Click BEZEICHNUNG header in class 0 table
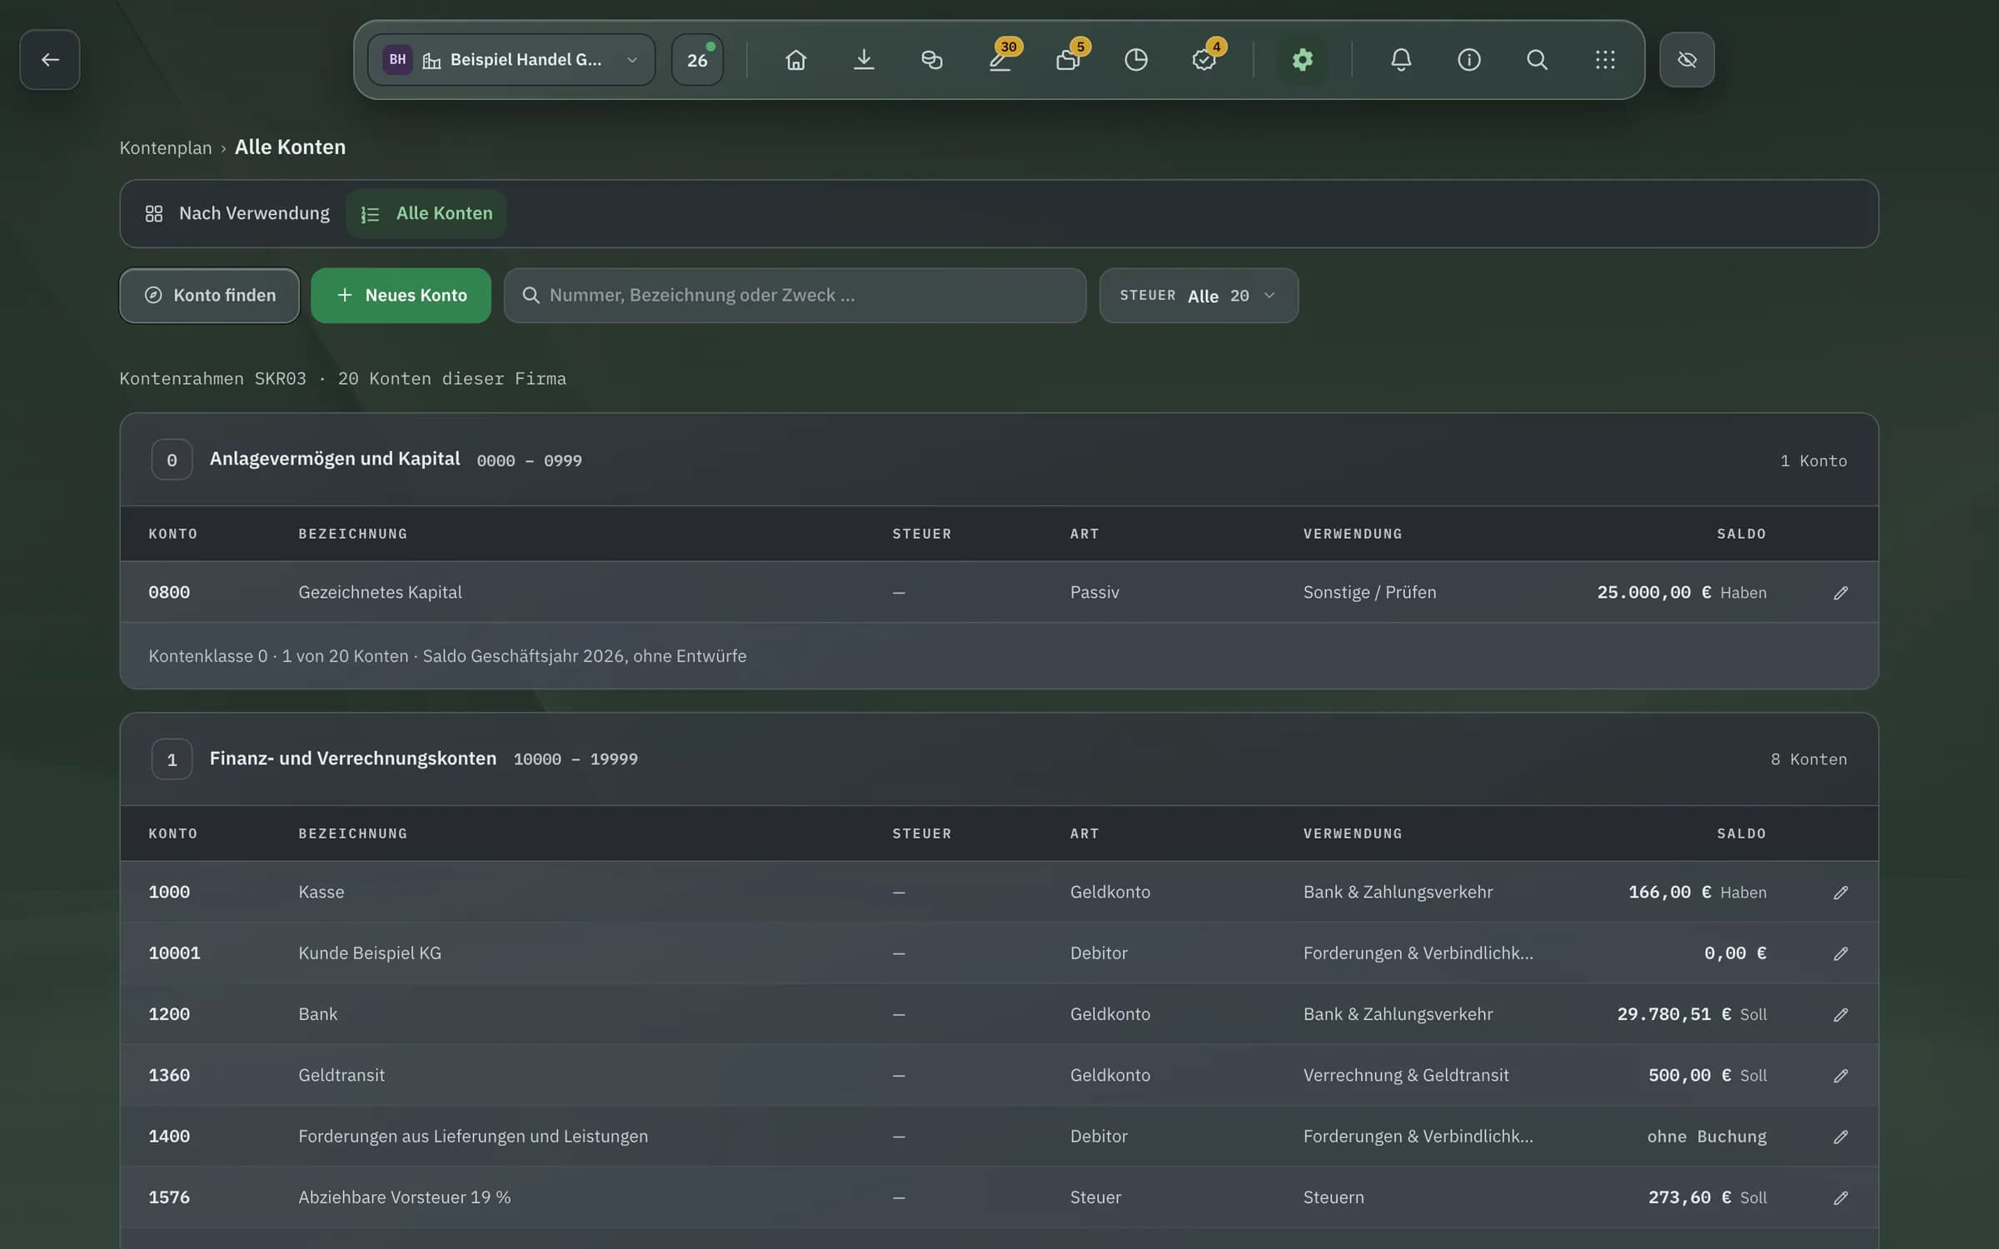 (x=353, y=534)
